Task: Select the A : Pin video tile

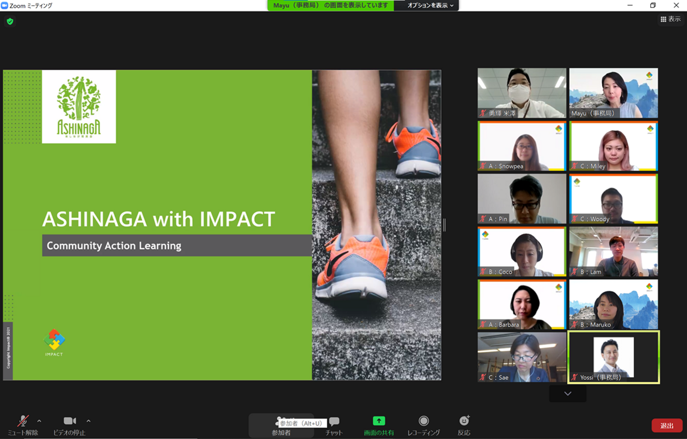Action: pyautogui.click(x=522, y=199)
